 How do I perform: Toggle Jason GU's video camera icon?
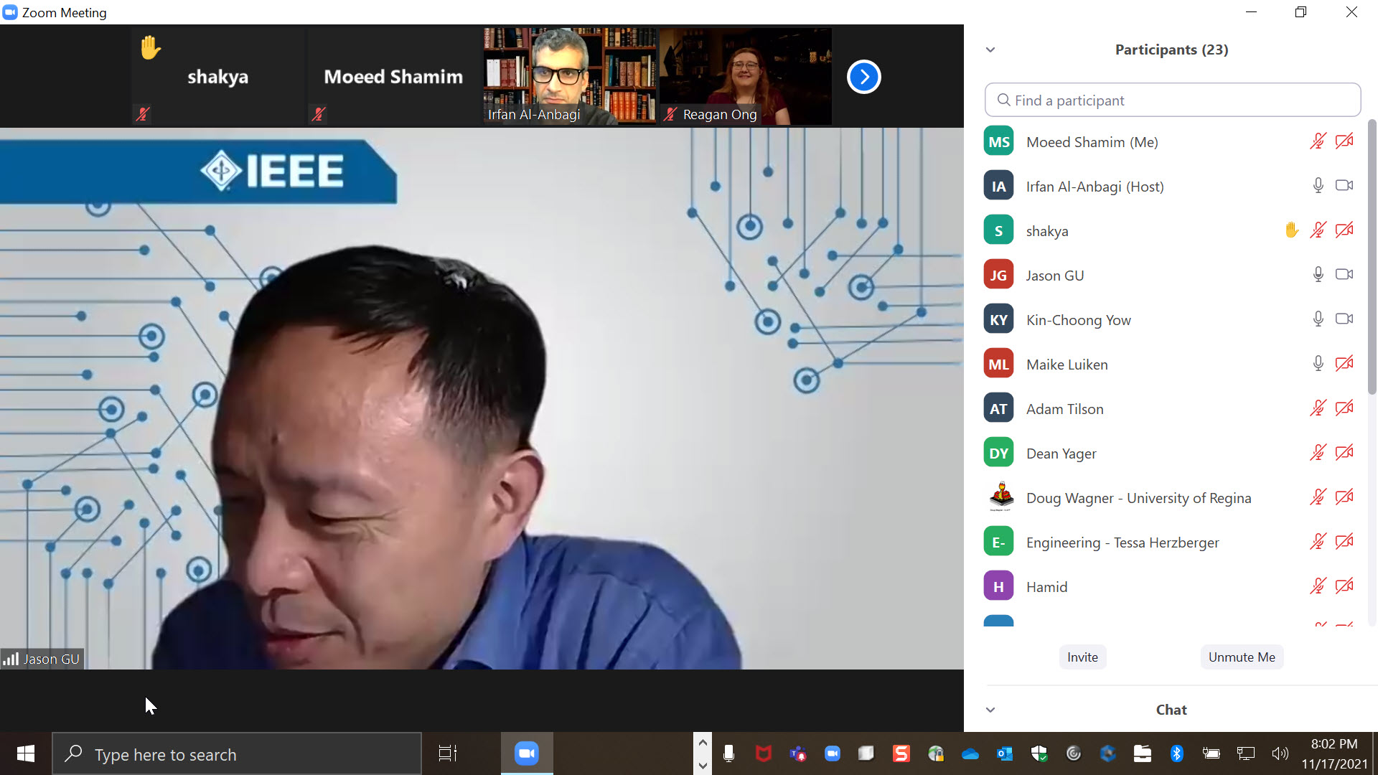tap(1344, 275)
